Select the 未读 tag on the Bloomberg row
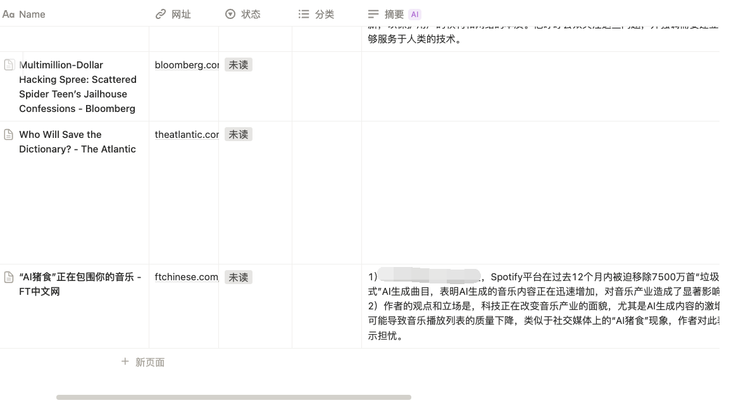Viewport: 729px width, 410px height. [238, 65]
